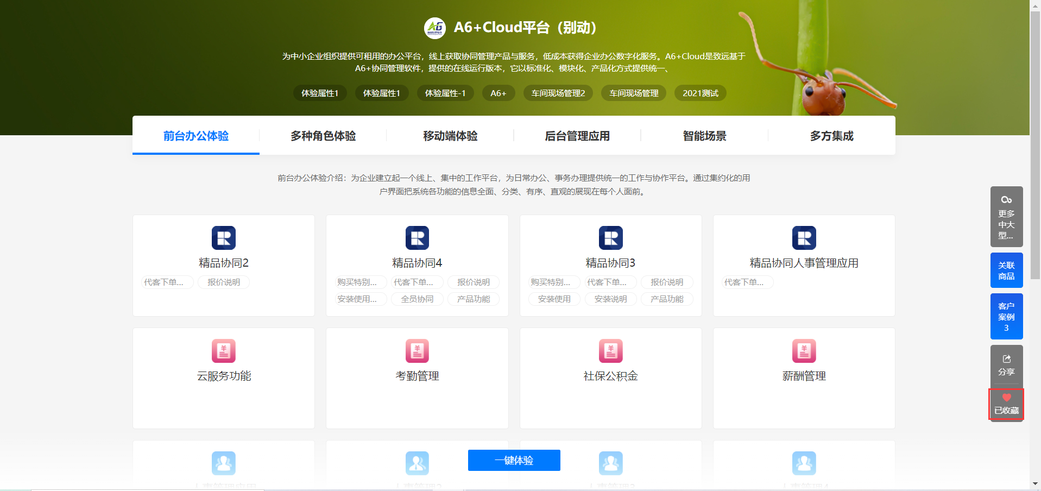The height and width of the screenshot is (491, 1041).
Task: Switch to 智能场景 tab
Action: pos(704,136)
